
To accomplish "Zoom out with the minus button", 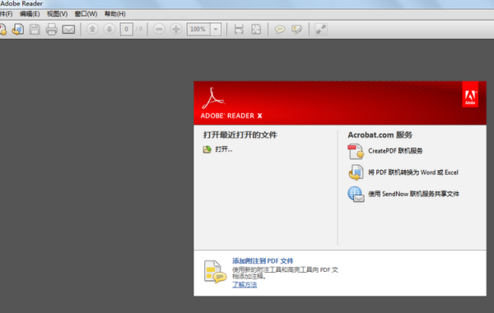I will 159,30.
